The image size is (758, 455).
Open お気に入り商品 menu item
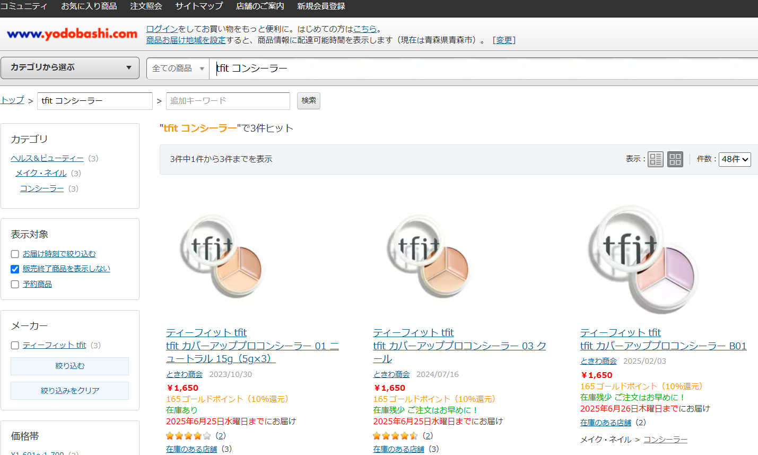point(89,6)
